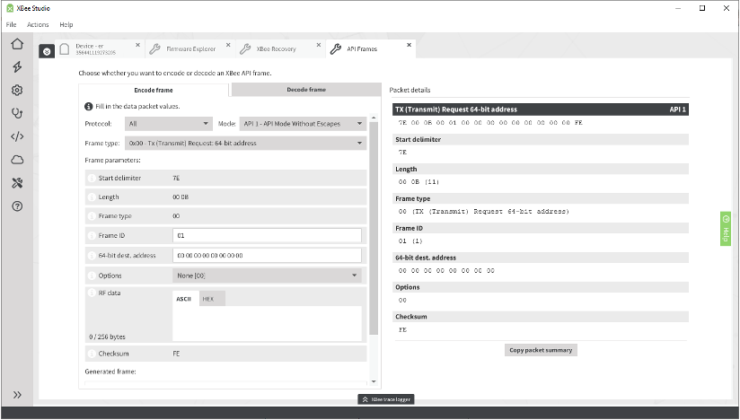Select the Decode frame tab
The image size is (740, 420).
pos(306,90)
